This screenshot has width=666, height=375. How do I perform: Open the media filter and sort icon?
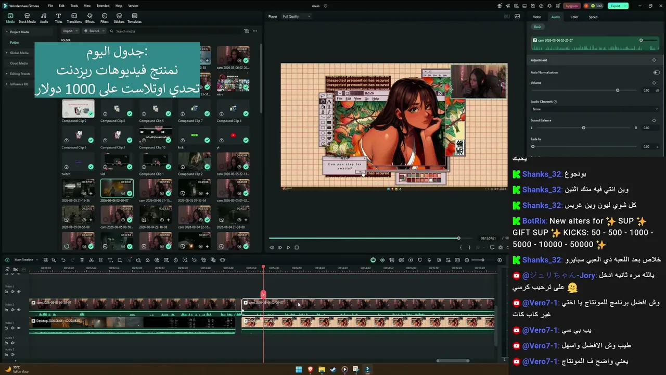pos(247,31)
